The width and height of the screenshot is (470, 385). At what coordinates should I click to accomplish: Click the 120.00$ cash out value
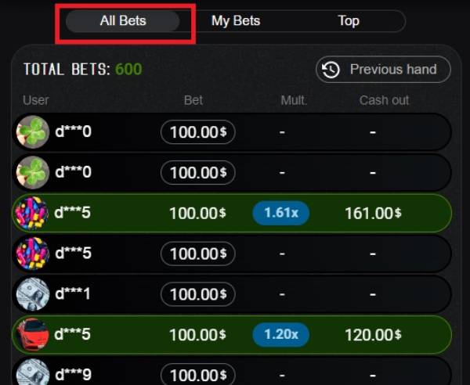[373, 335]
